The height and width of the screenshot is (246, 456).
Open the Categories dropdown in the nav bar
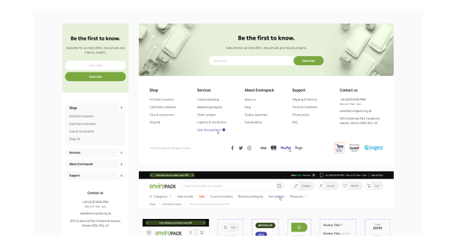coord(161,197)
